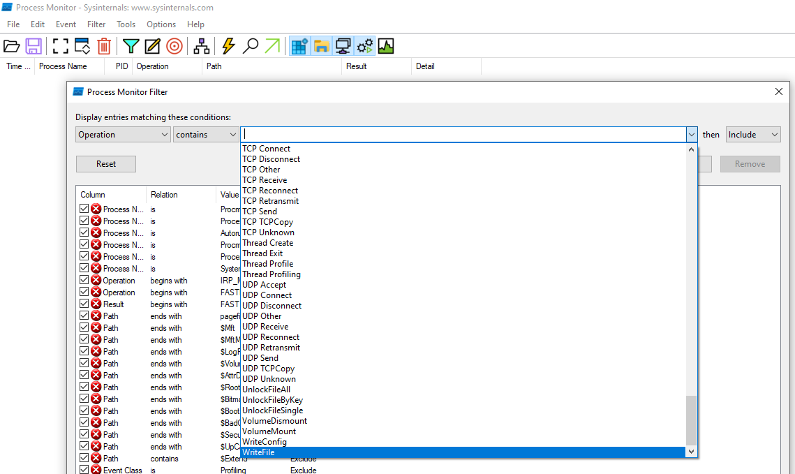The height and width of the screenshot is (474, 795).
Task: Open the Operation column dropdown
Action: pyautogui.click(x=123, y=135)
